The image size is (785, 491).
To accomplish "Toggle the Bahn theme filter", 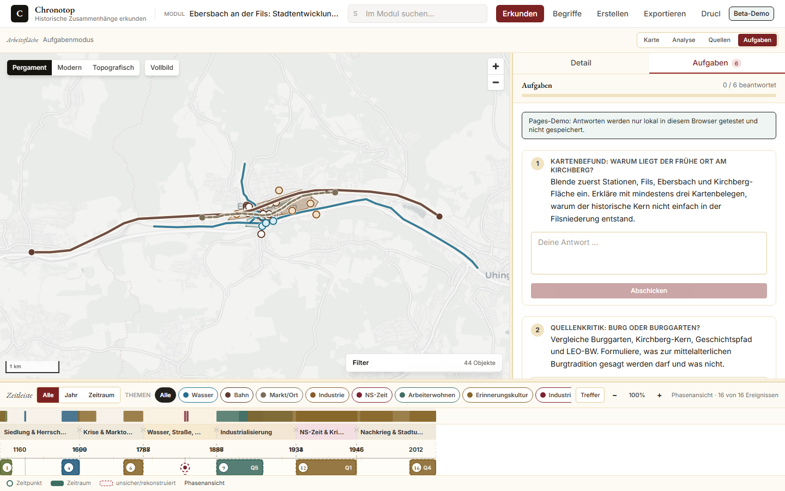I will coord(237,395).
